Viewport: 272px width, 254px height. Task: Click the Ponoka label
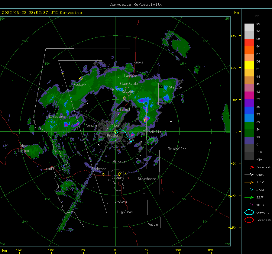(138, 62)
